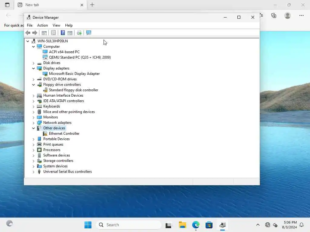This screenshot has height=232, width=310.
Task: Open a new Edge tab with plus button
Action: (92, 5)
